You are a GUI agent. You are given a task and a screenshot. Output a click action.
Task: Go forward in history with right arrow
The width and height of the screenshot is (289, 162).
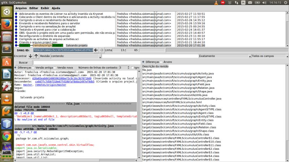102,50
